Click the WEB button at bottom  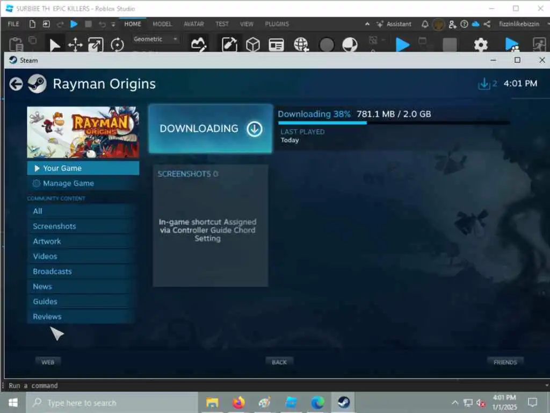(48, 362)
